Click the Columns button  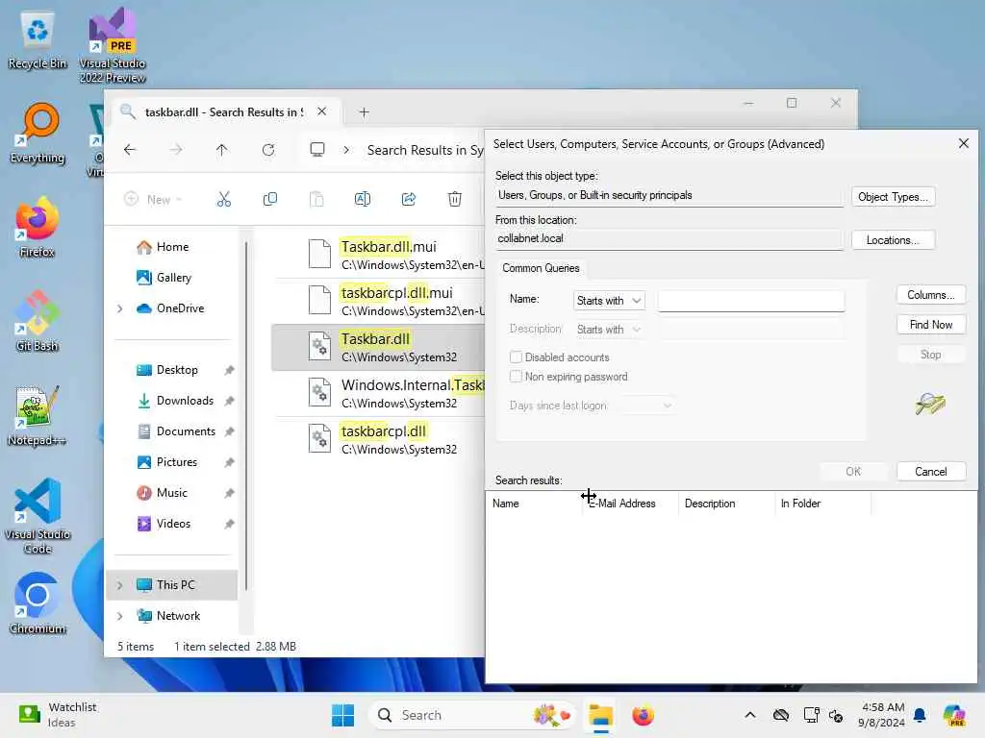coord(931,295)
